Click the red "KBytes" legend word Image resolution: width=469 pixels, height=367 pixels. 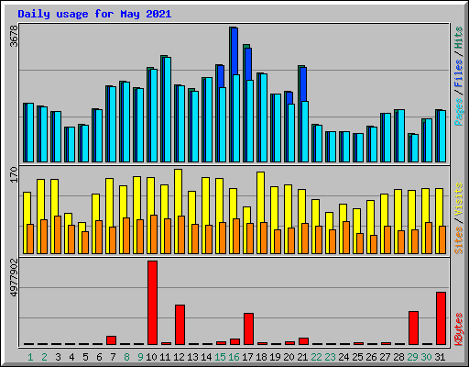coord(459,329)
